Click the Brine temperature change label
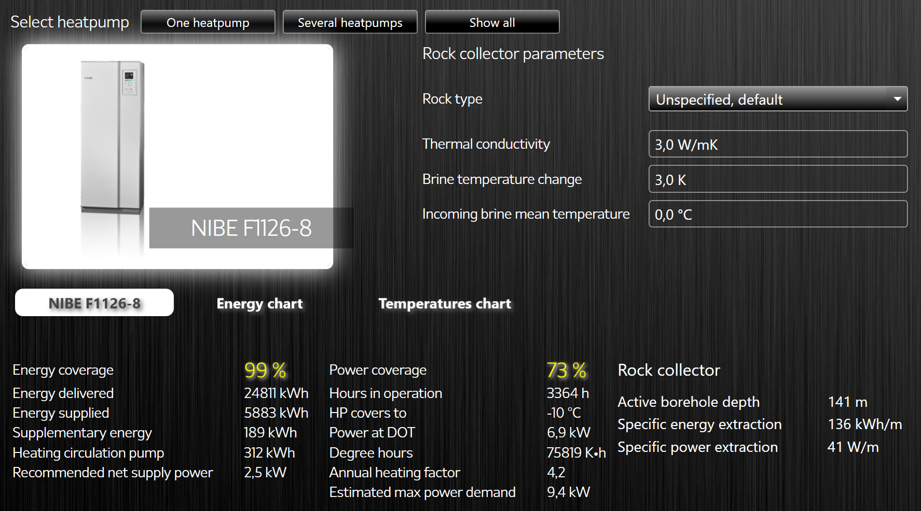This screenshot has width=921, height=511. [x=502, y=179]
